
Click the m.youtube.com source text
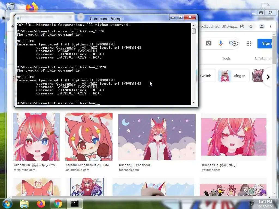point(25,170)
